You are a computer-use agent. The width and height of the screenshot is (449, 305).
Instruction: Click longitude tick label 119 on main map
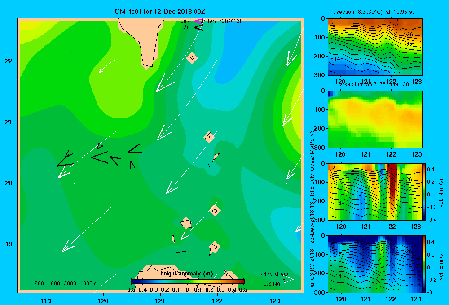46,301
